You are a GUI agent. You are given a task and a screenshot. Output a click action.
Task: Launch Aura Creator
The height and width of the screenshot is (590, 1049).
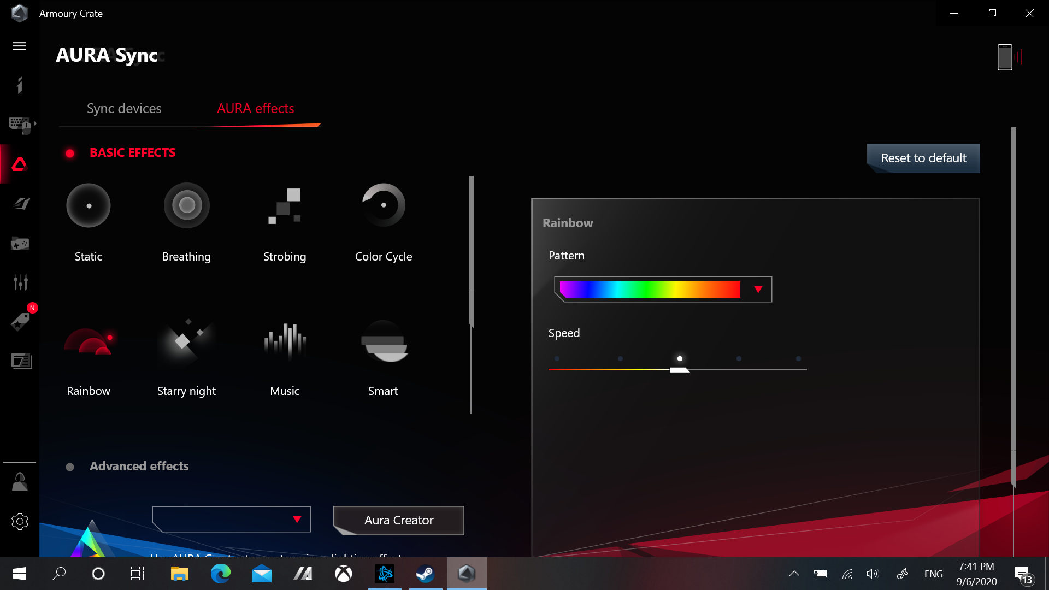point(399,520)
